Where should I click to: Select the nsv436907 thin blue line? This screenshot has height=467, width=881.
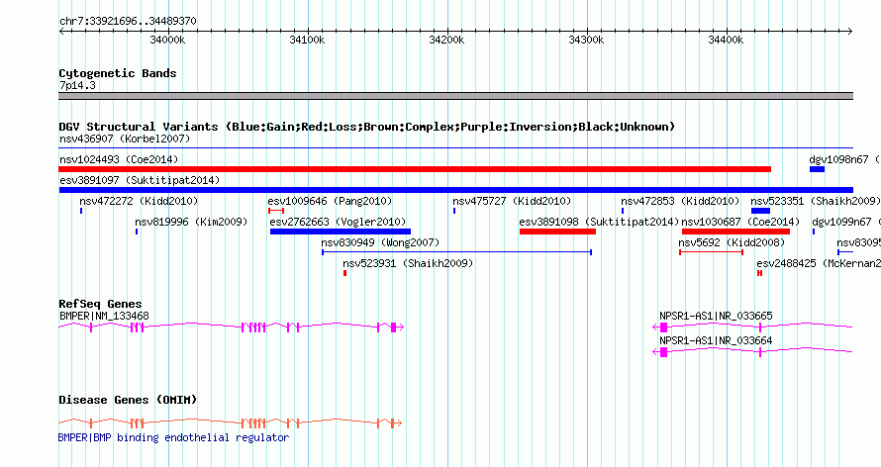[456, 148]
